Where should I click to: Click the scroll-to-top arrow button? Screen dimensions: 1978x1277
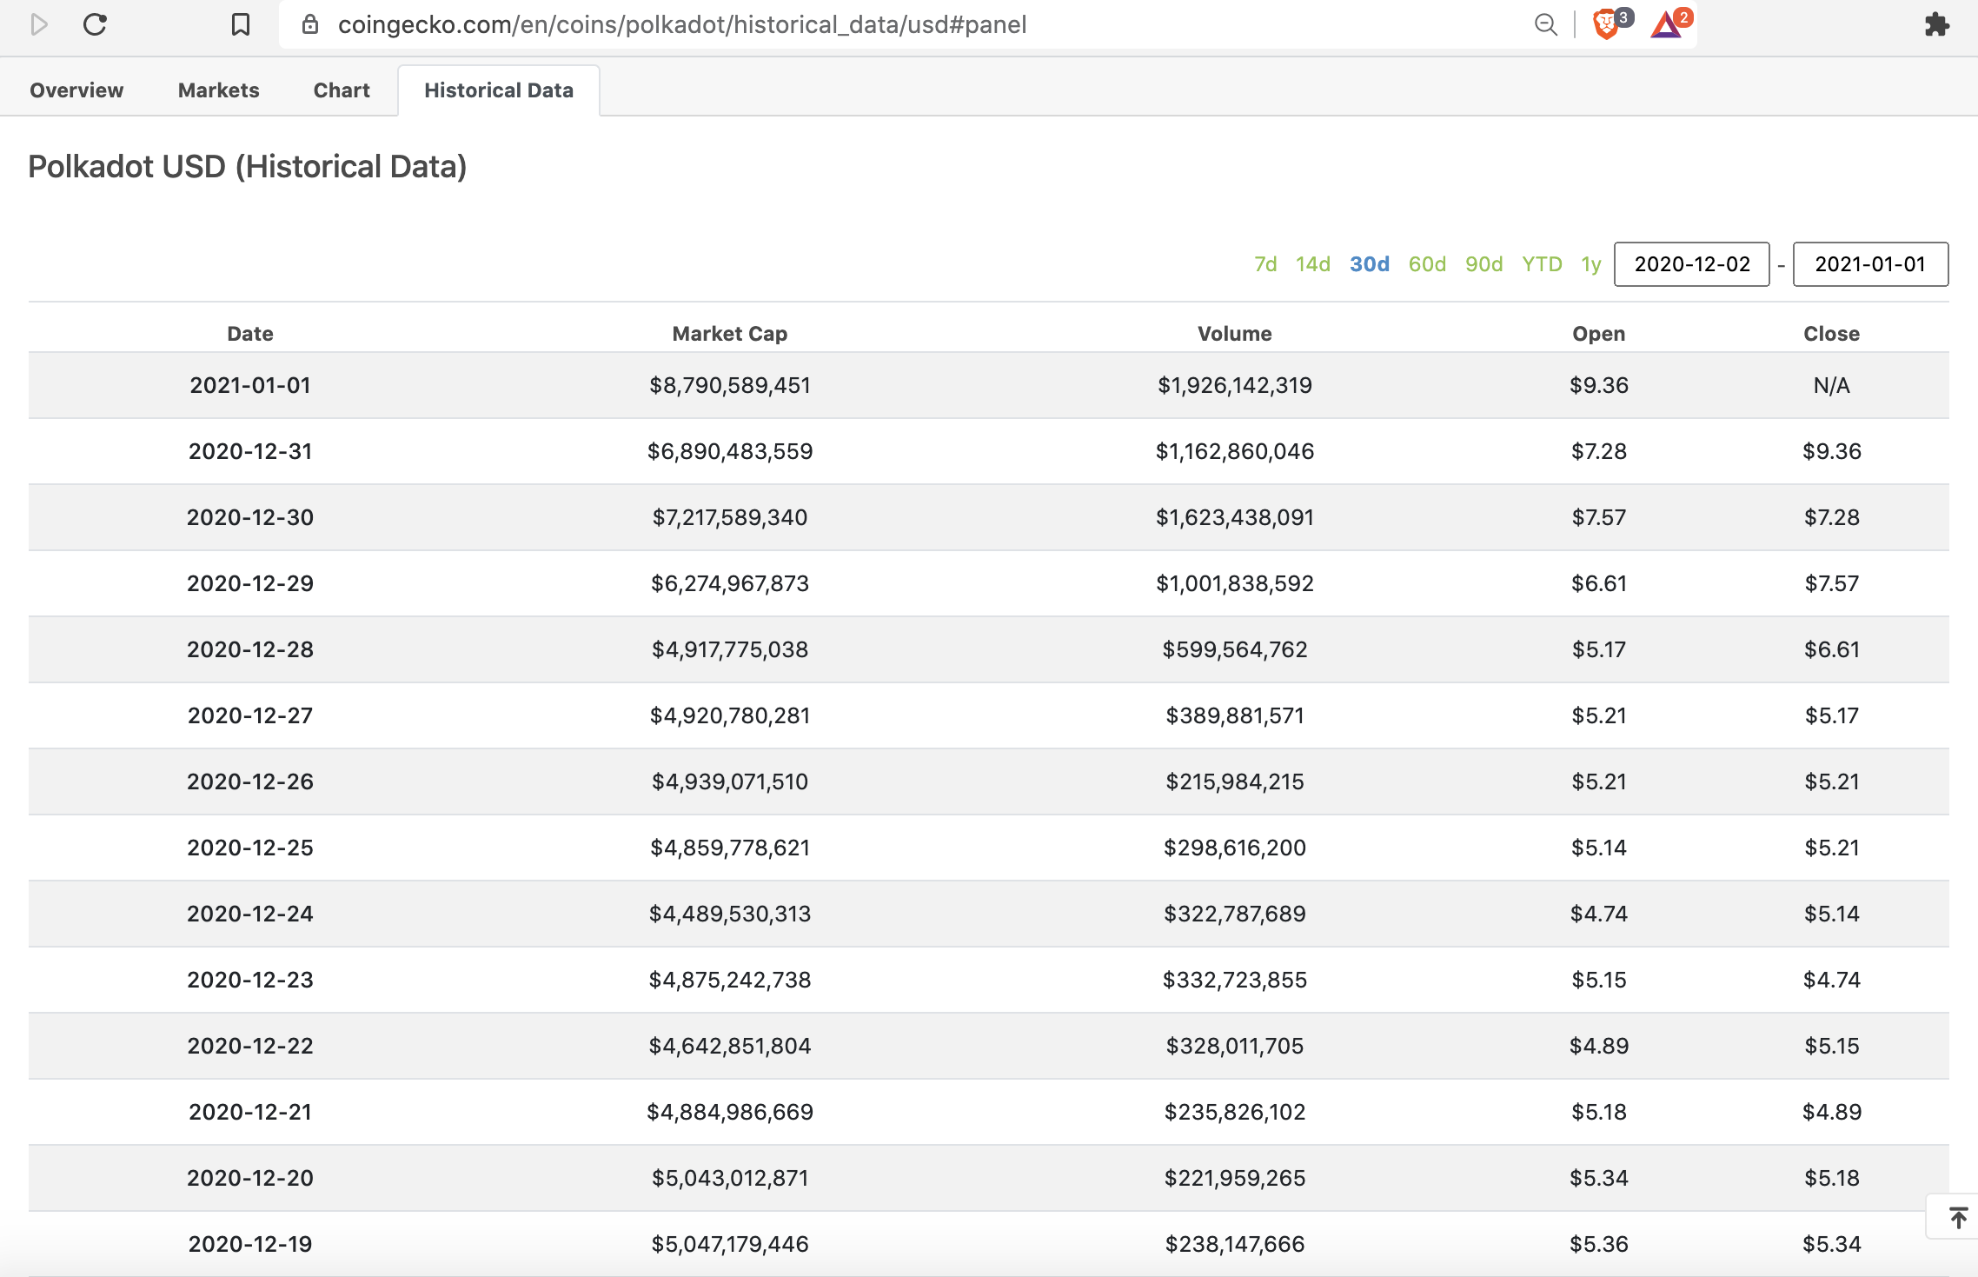[x=1957, y=1217]
